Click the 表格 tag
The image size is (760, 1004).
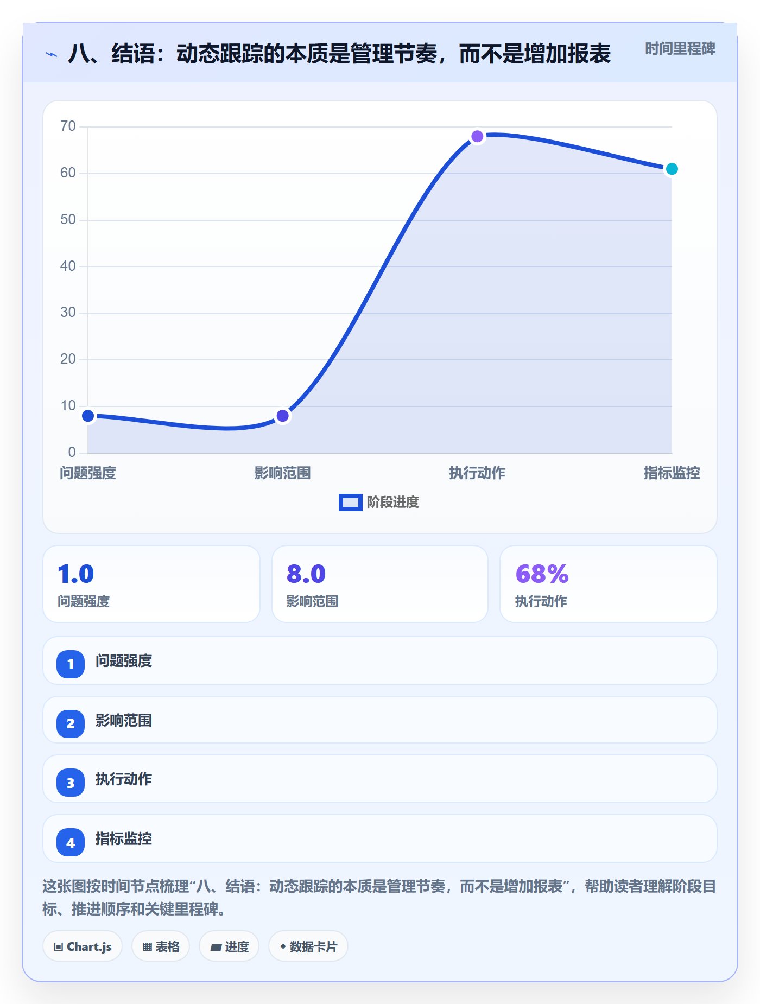click(x=161, y=946)
